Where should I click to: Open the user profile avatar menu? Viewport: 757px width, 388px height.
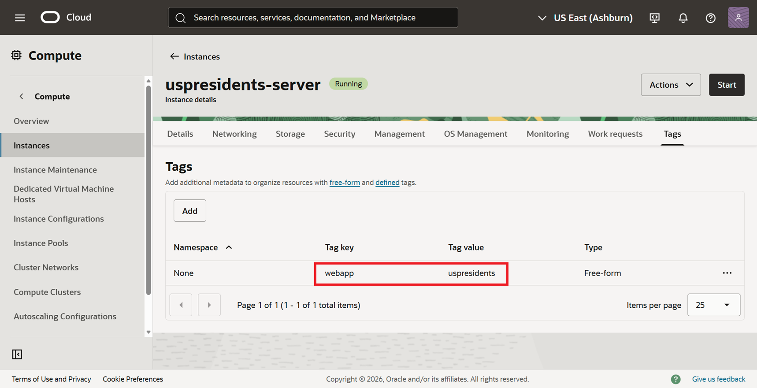click(738, 18)
